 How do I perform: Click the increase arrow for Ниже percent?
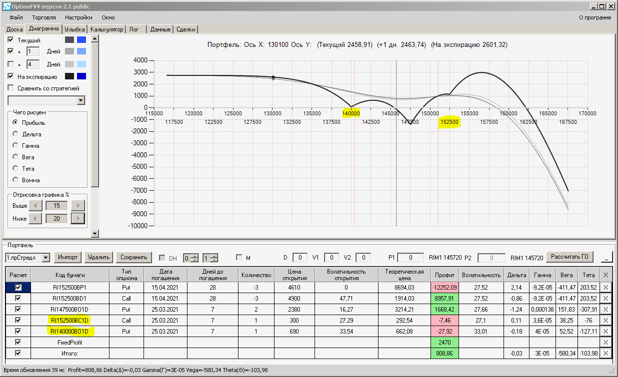[x=77, y=218]
